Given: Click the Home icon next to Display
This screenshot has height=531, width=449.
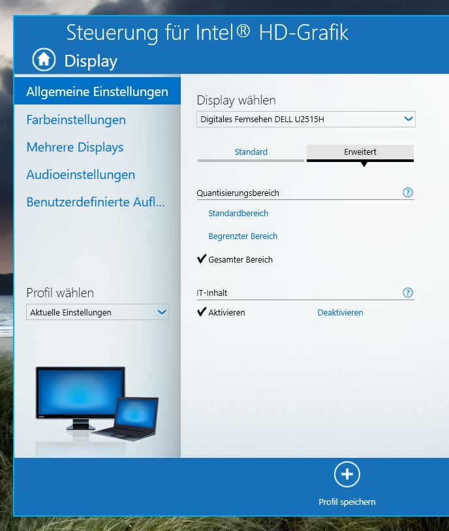Looking at the screenshot, I should pos(44,60).
